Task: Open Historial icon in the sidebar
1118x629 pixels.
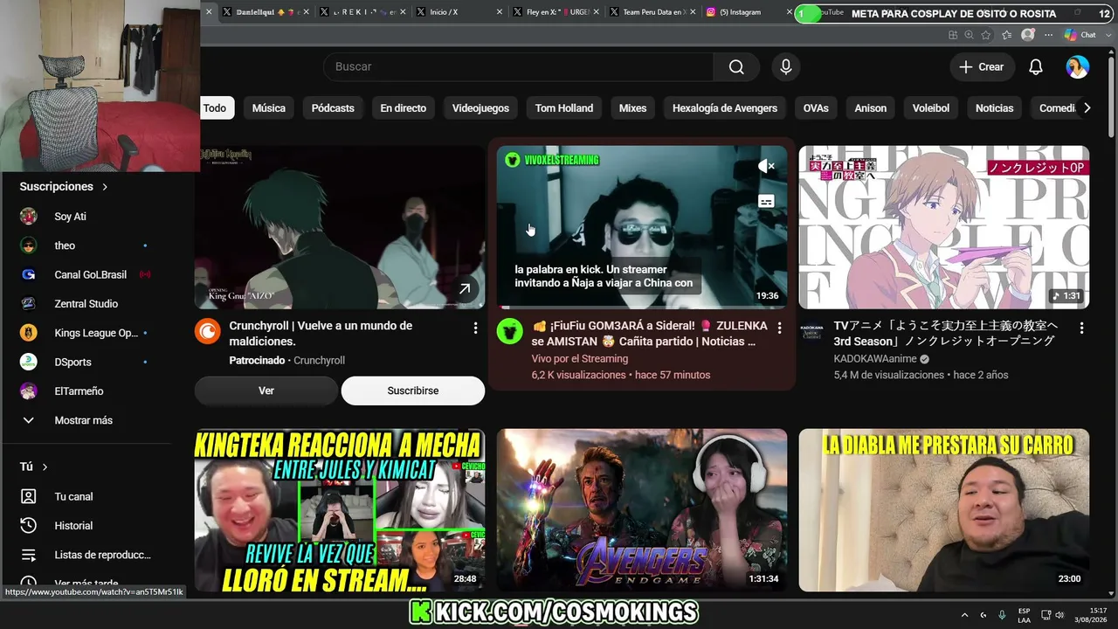Action: 29,526
